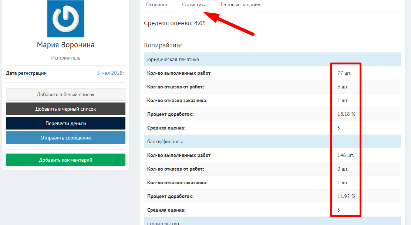This screenshot has width=411, height=225.
Task: Click the строительство section header
Action: coord(163,223)
